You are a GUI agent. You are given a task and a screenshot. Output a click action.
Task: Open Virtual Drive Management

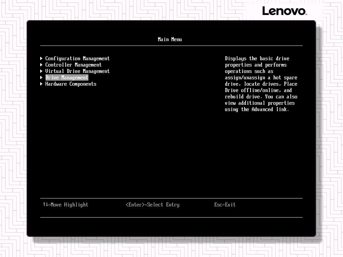click(77, 71)
